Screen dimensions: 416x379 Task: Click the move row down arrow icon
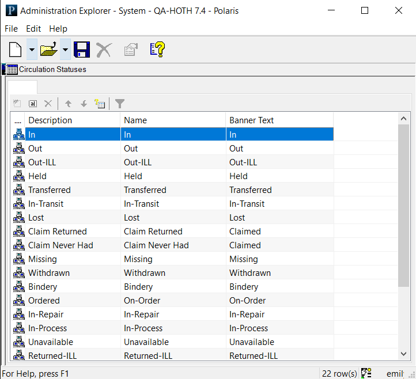[84, 104]
